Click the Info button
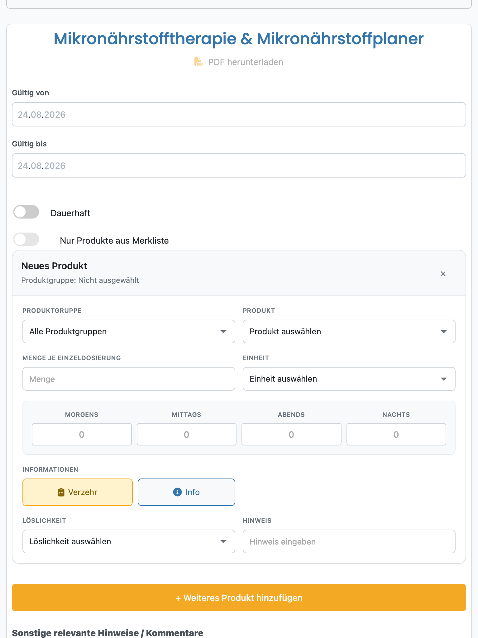 (x=186, y=492)
